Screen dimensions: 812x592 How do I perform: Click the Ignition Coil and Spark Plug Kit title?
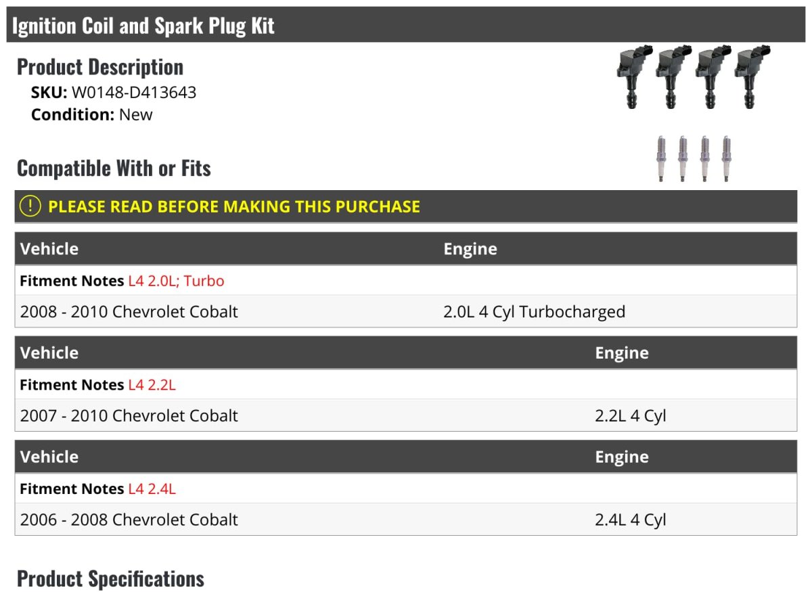click(143, 26)
